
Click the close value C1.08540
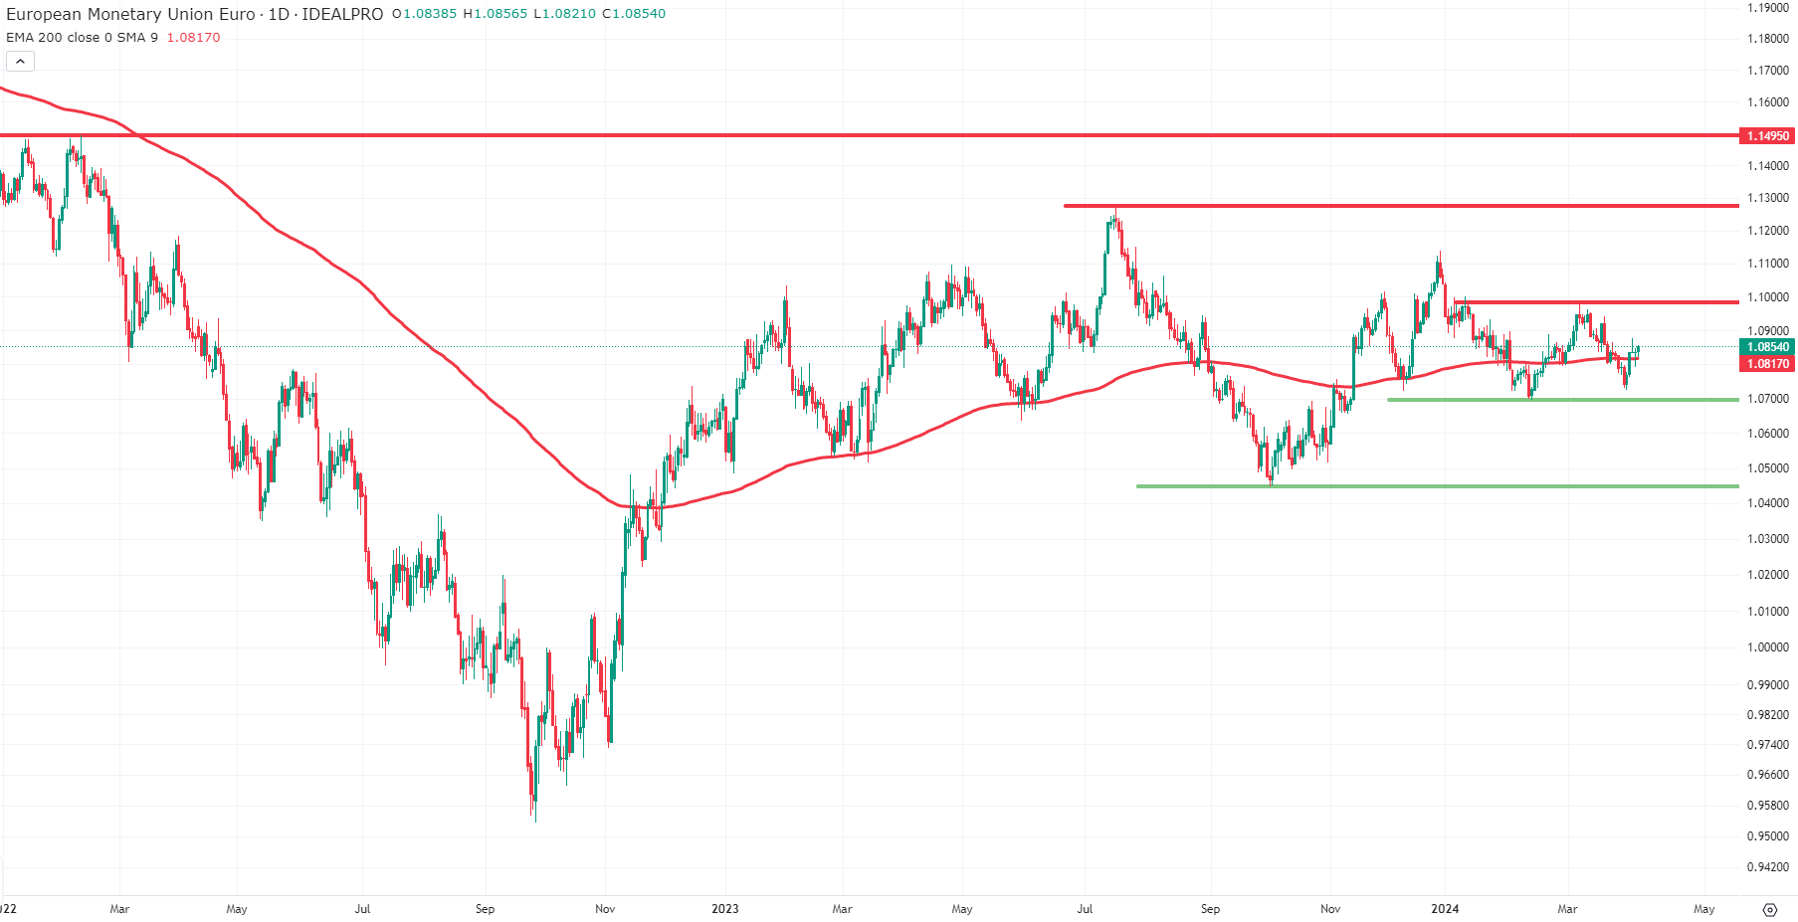pos(634,14)
